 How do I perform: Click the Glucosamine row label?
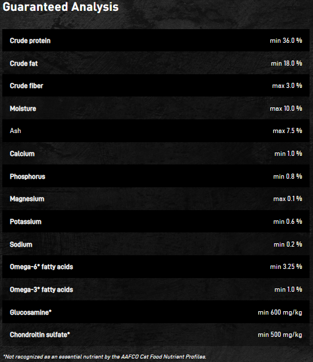point(31,312)
